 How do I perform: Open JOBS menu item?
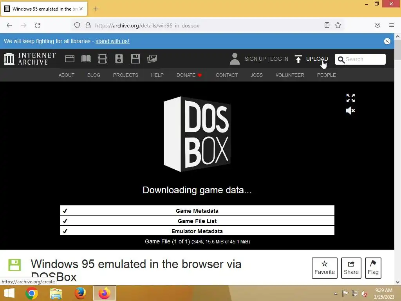[x=256, y=75]
